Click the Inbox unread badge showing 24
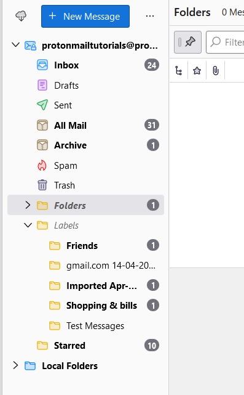 coord(152,65)
